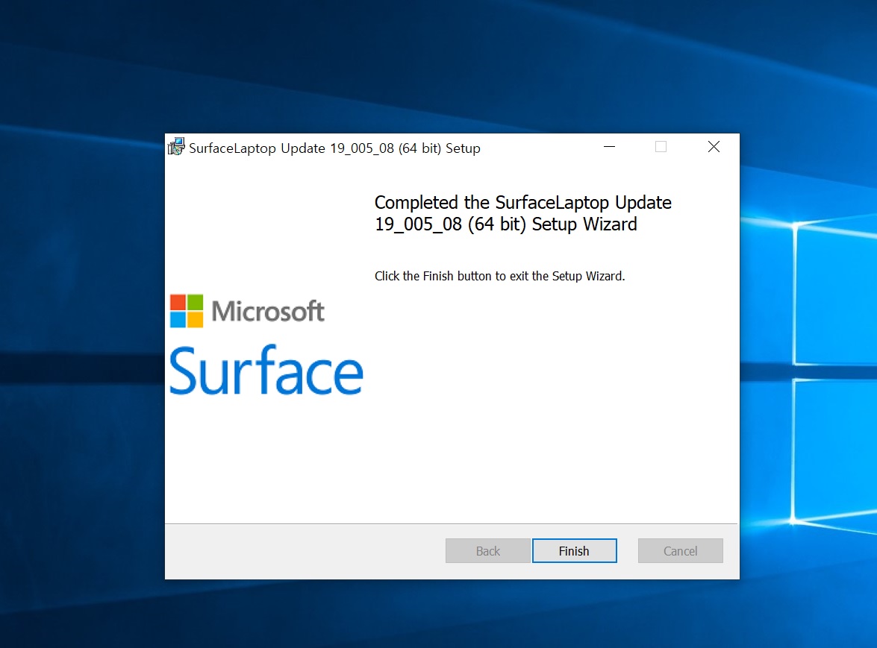Click the greyed-out Back button
Image resolution: width=877 pixels, height=648 pixels.
[x=487, y=551]
